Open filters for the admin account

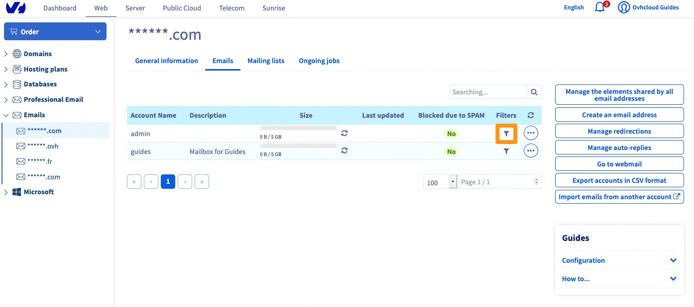[x=506, y=134]
